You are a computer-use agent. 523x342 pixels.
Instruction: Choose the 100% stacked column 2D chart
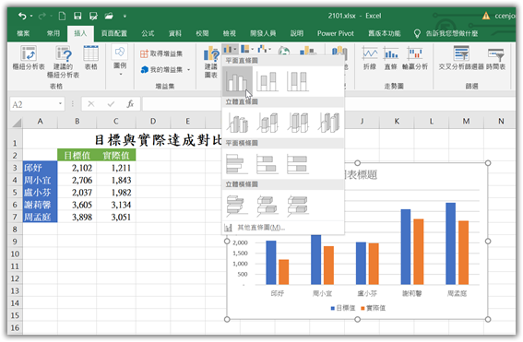[x=298, y=81]
